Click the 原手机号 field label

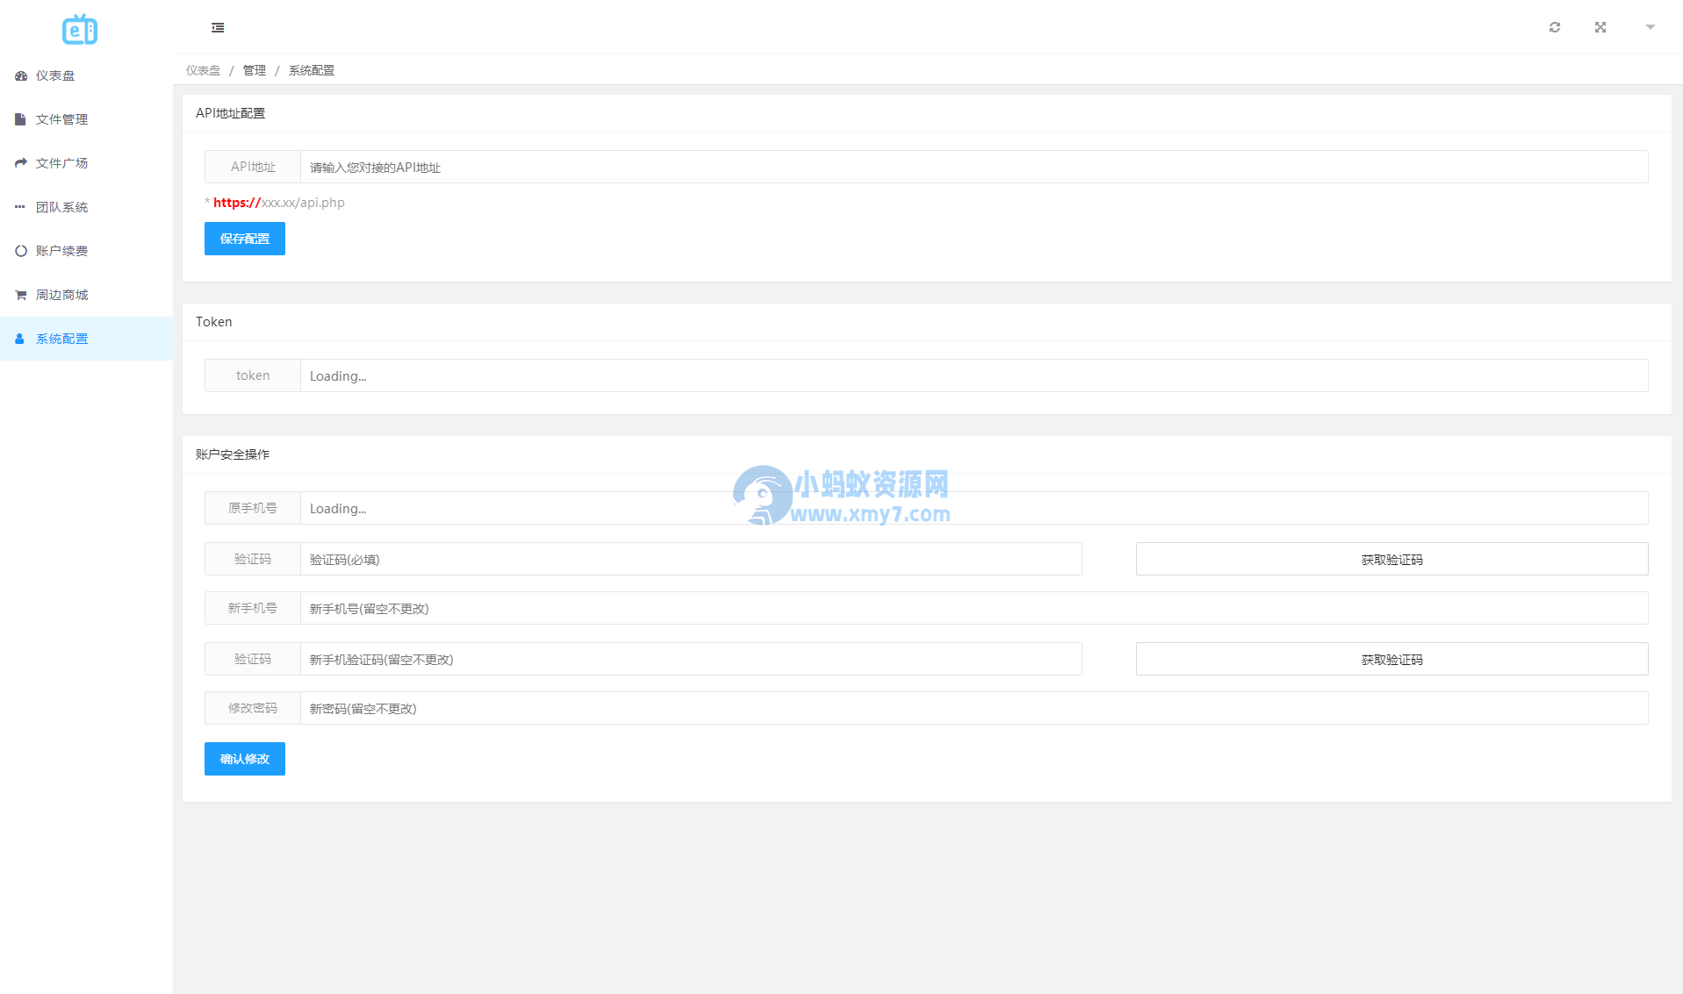coord(253,508)
